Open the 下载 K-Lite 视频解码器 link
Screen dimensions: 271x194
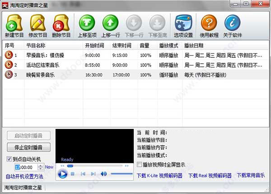click(x=159, y=175)
